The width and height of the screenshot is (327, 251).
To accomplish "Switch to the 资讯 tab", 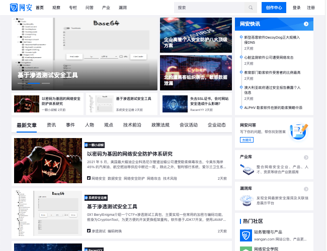I will [51, 125].
